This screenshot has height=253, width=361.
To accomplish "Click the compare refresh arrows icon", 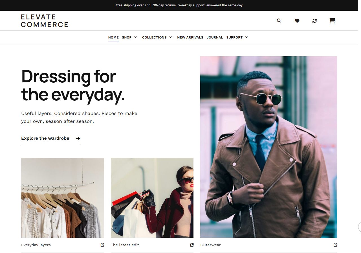I will (x=314, y=21).
